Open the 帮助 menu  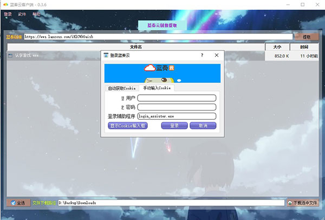pyautogui.click(x=36, y=14)
